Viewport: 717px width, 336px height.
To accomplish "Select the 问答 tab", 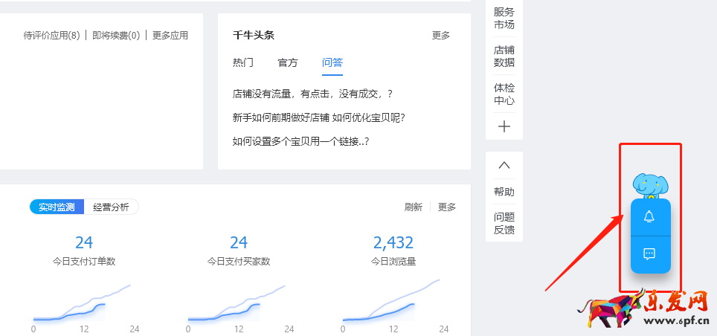I will point(332,62).
